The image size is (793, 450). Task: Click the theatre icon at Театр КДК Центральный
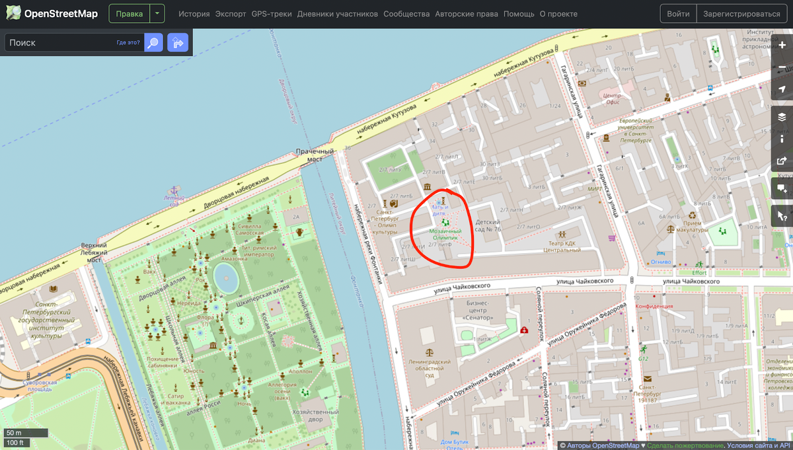click(x=562, y=234)
